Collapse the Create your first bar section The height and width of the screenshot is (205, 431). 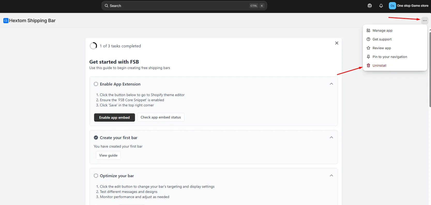coord(331,138)
